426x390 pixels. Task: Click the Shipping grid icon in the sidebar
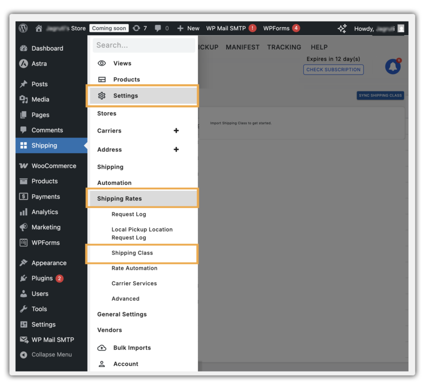click(23, 145)
